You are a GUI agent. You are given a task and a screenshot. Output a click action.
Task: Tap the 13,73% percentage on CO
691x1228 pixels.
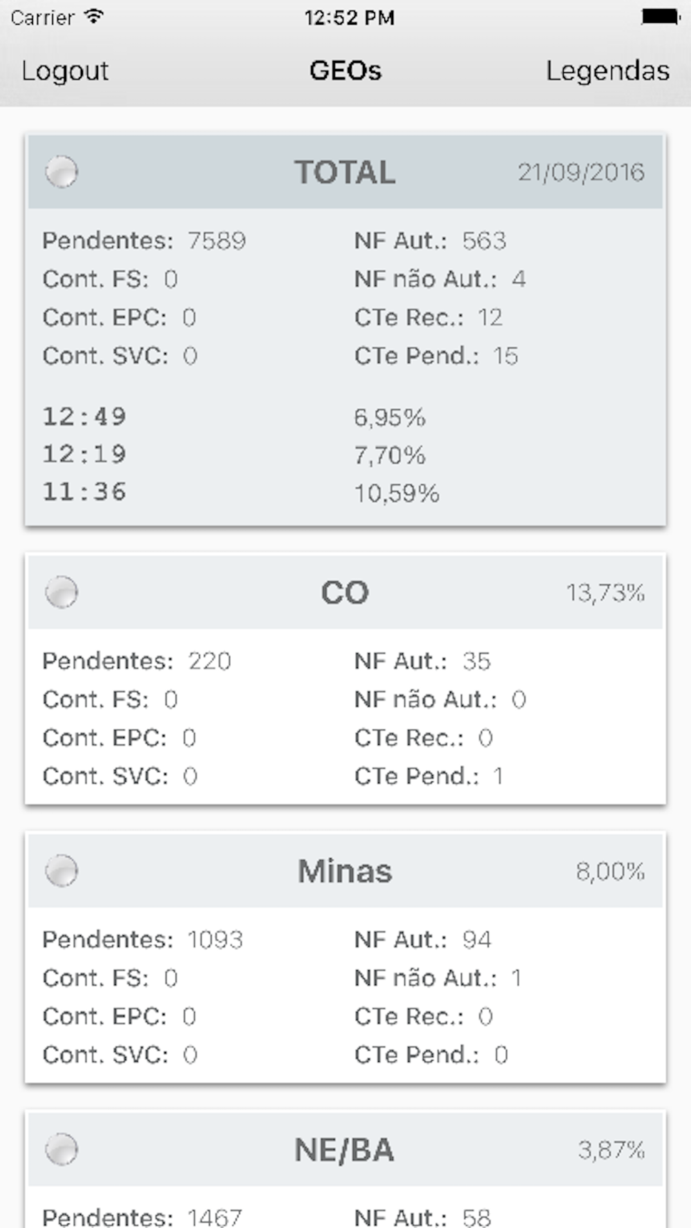[x=605, y=593]
